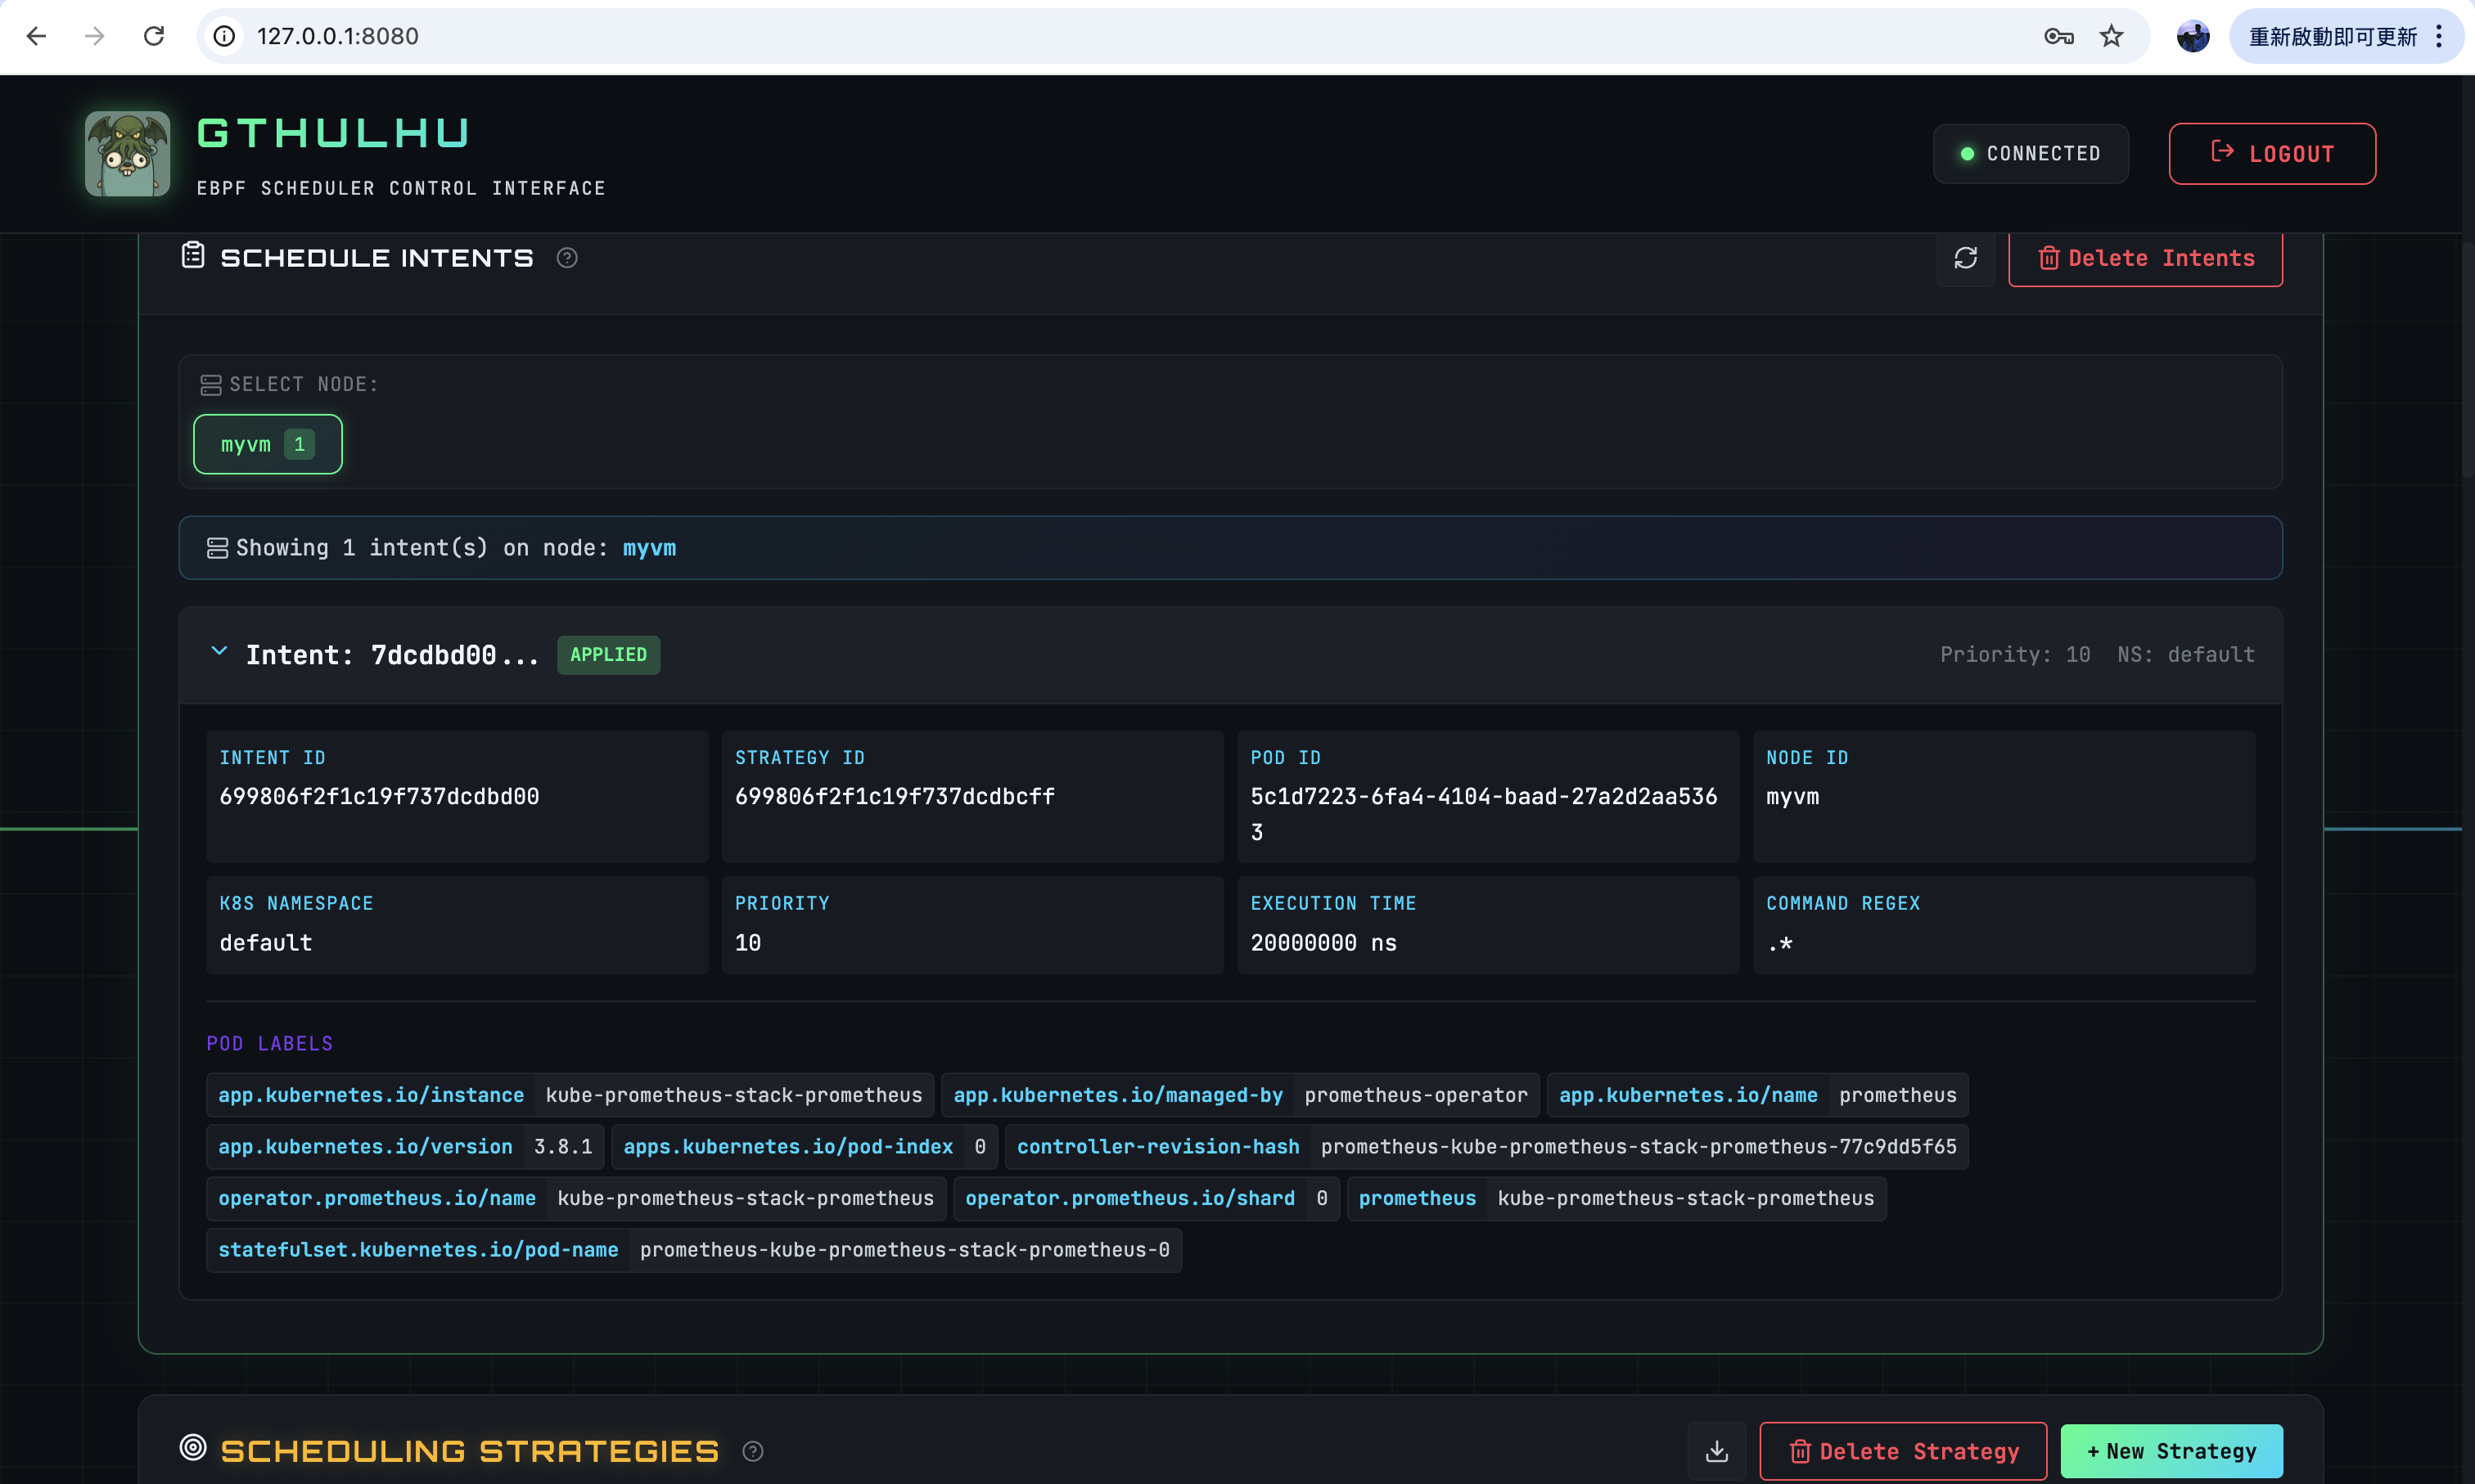Reload the page with browser refresh icon

[x=154, y=37]
